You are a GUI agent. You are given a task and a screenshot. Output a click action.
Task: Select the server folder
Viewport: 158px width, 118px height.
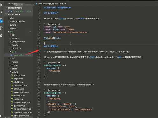point(13,28)
